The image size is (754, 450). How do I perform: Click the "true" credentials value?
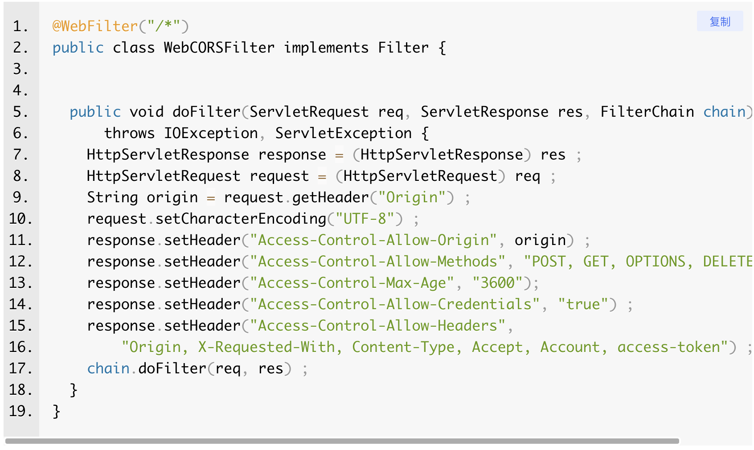pos(583,304)
